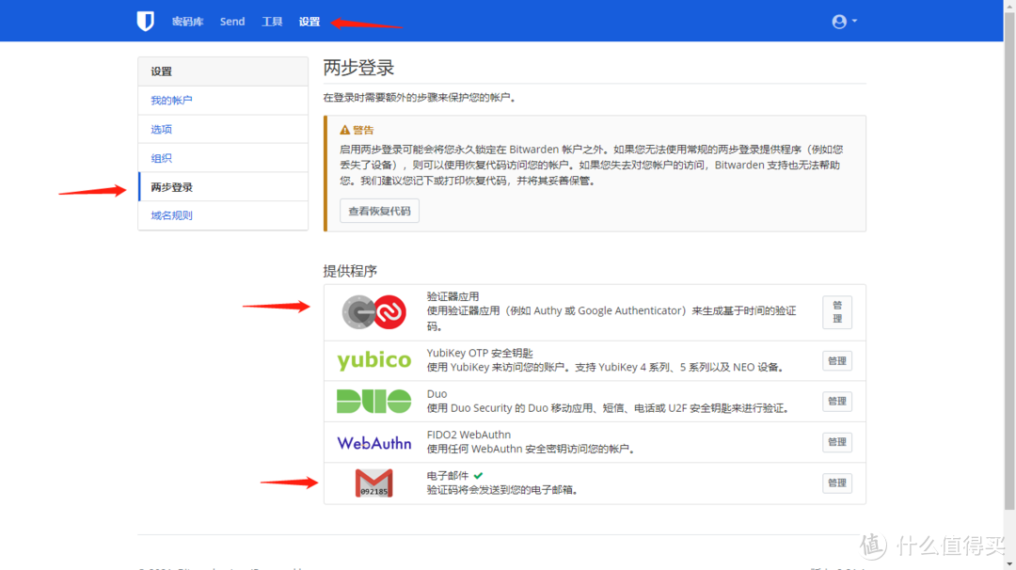1016x570 pixels.
Task: Click the WebAuthn logo
Action: click(373, 442)
